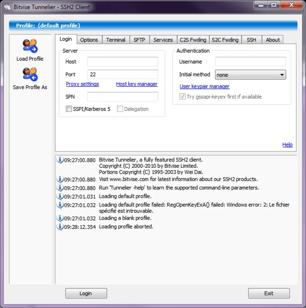Open the Proxy settings link

[82, 84]
